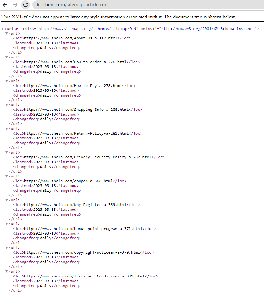
Task: Collapse the Privacy-Security-Policy url node
Action: (7, 152)
